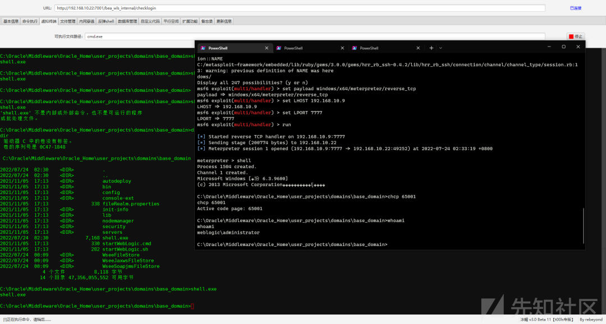Click the 'Meterpreter session 1 opened' line

pos(345,149)
